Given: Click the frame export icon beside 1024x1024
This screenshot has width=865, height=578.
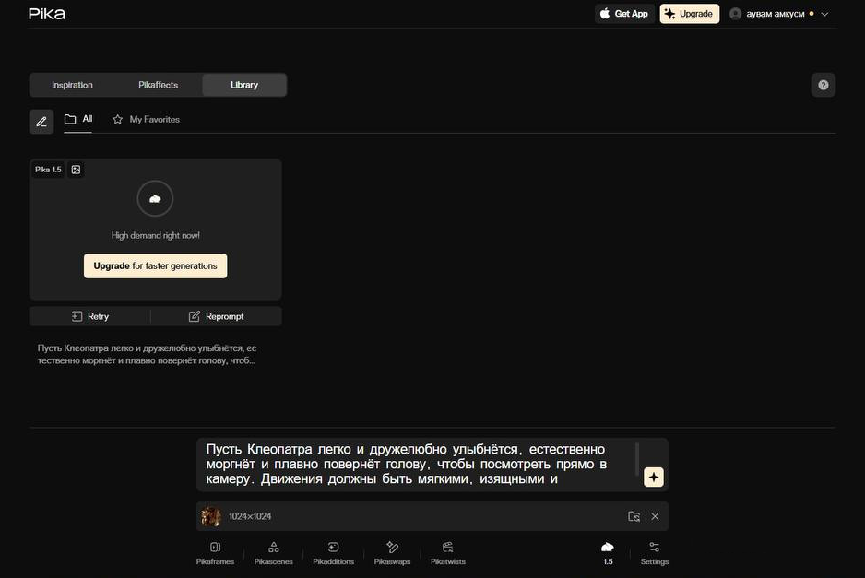Looking at the screenshot, I should point(632,516).
